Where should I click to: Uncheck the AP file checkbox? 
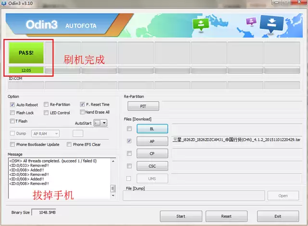[128, 141]
